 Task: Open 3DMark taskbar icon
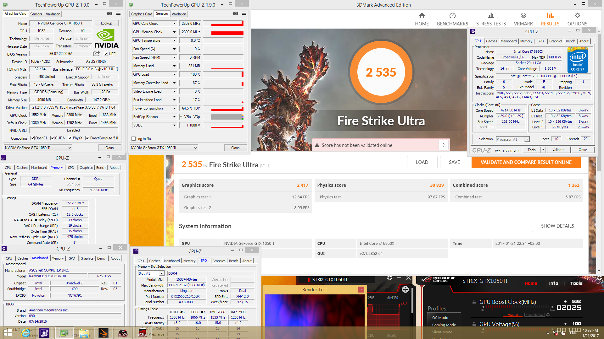tap(103, 333)
